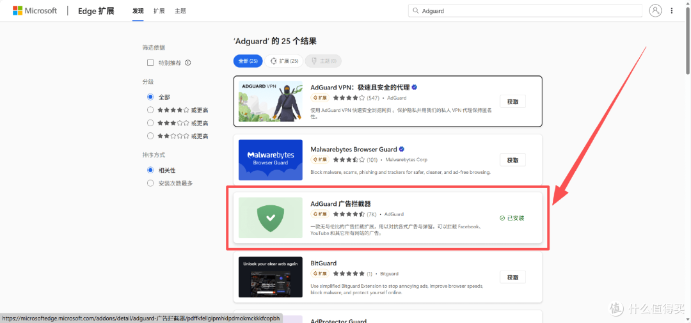Open the three-dot more options menu
Image resolution: width=691 pixels, height=323 pixels.
pyautogui.click(x=672, y=11)
